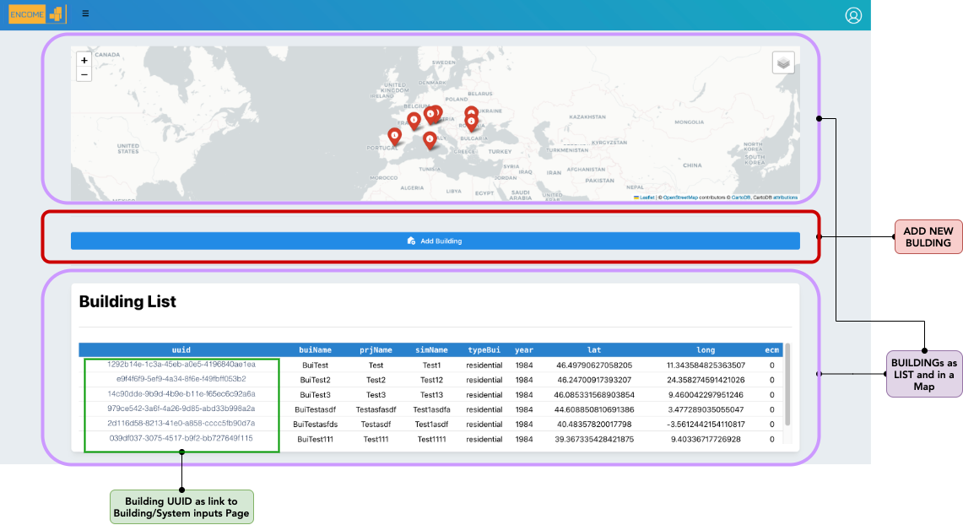This screenshot has width=963, height=525.
Task: Click the Test1asdfa simName cell
Action: 432,409
